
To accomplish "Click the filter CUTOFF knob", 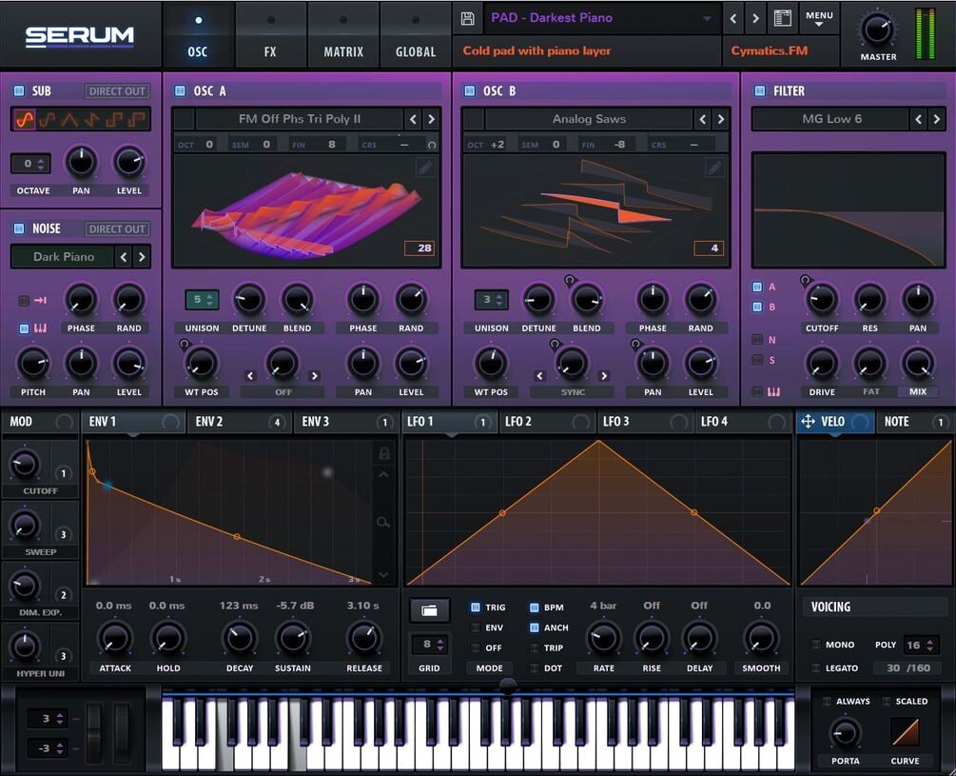I will [x=822, y=300].
